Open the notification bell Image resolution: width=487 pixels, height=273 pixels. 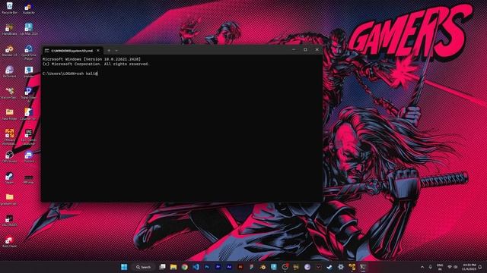click(x=480, y=267)
